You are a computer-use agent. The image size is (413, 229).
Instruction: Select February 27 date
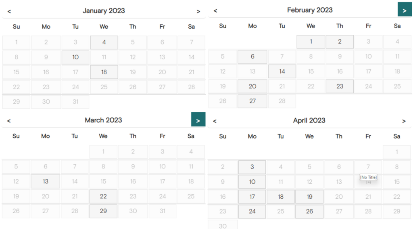[x=252, y=101]
